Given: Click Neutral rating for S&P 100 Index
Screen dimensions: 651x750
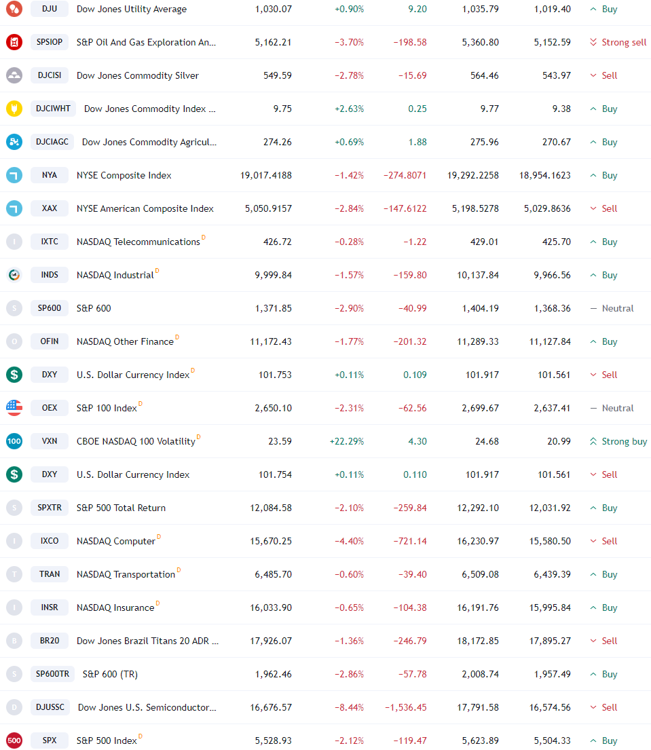Looking at the screenshot, I should coord(612,408).
